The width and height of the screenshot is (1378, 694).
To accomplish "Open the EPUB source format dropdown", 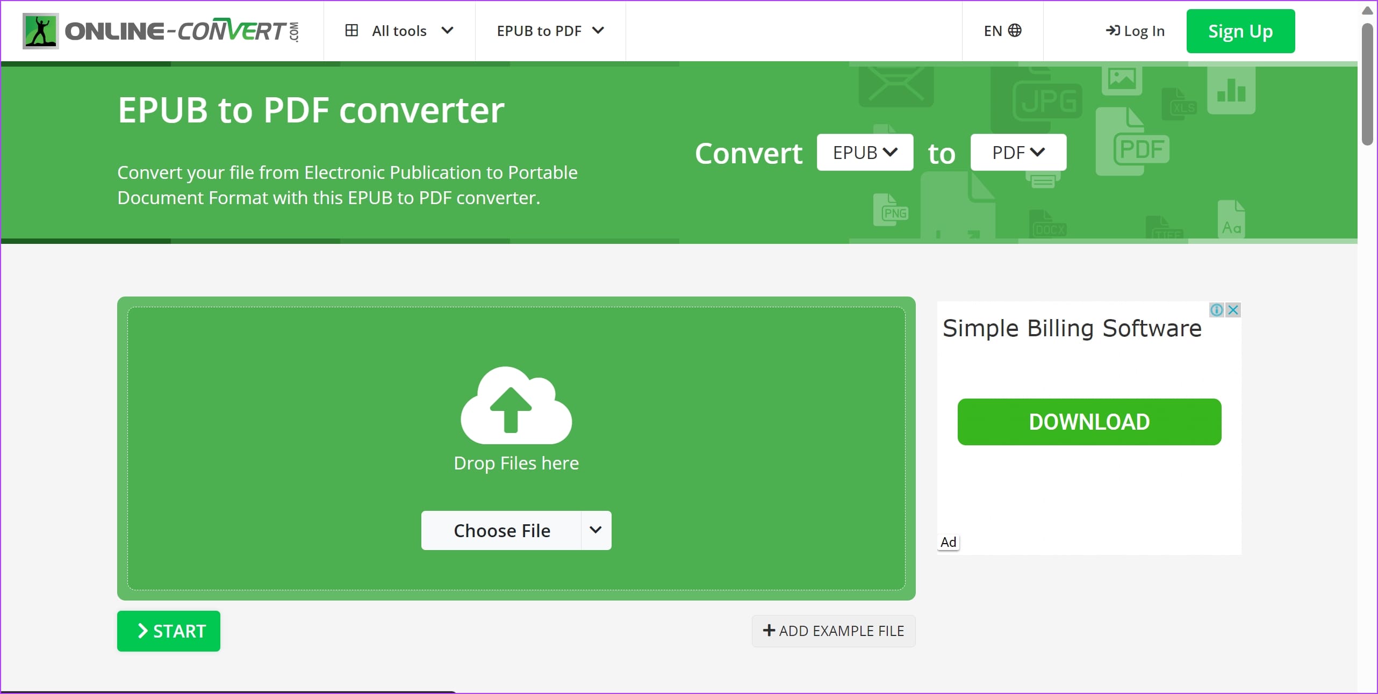I will point(864,152).
